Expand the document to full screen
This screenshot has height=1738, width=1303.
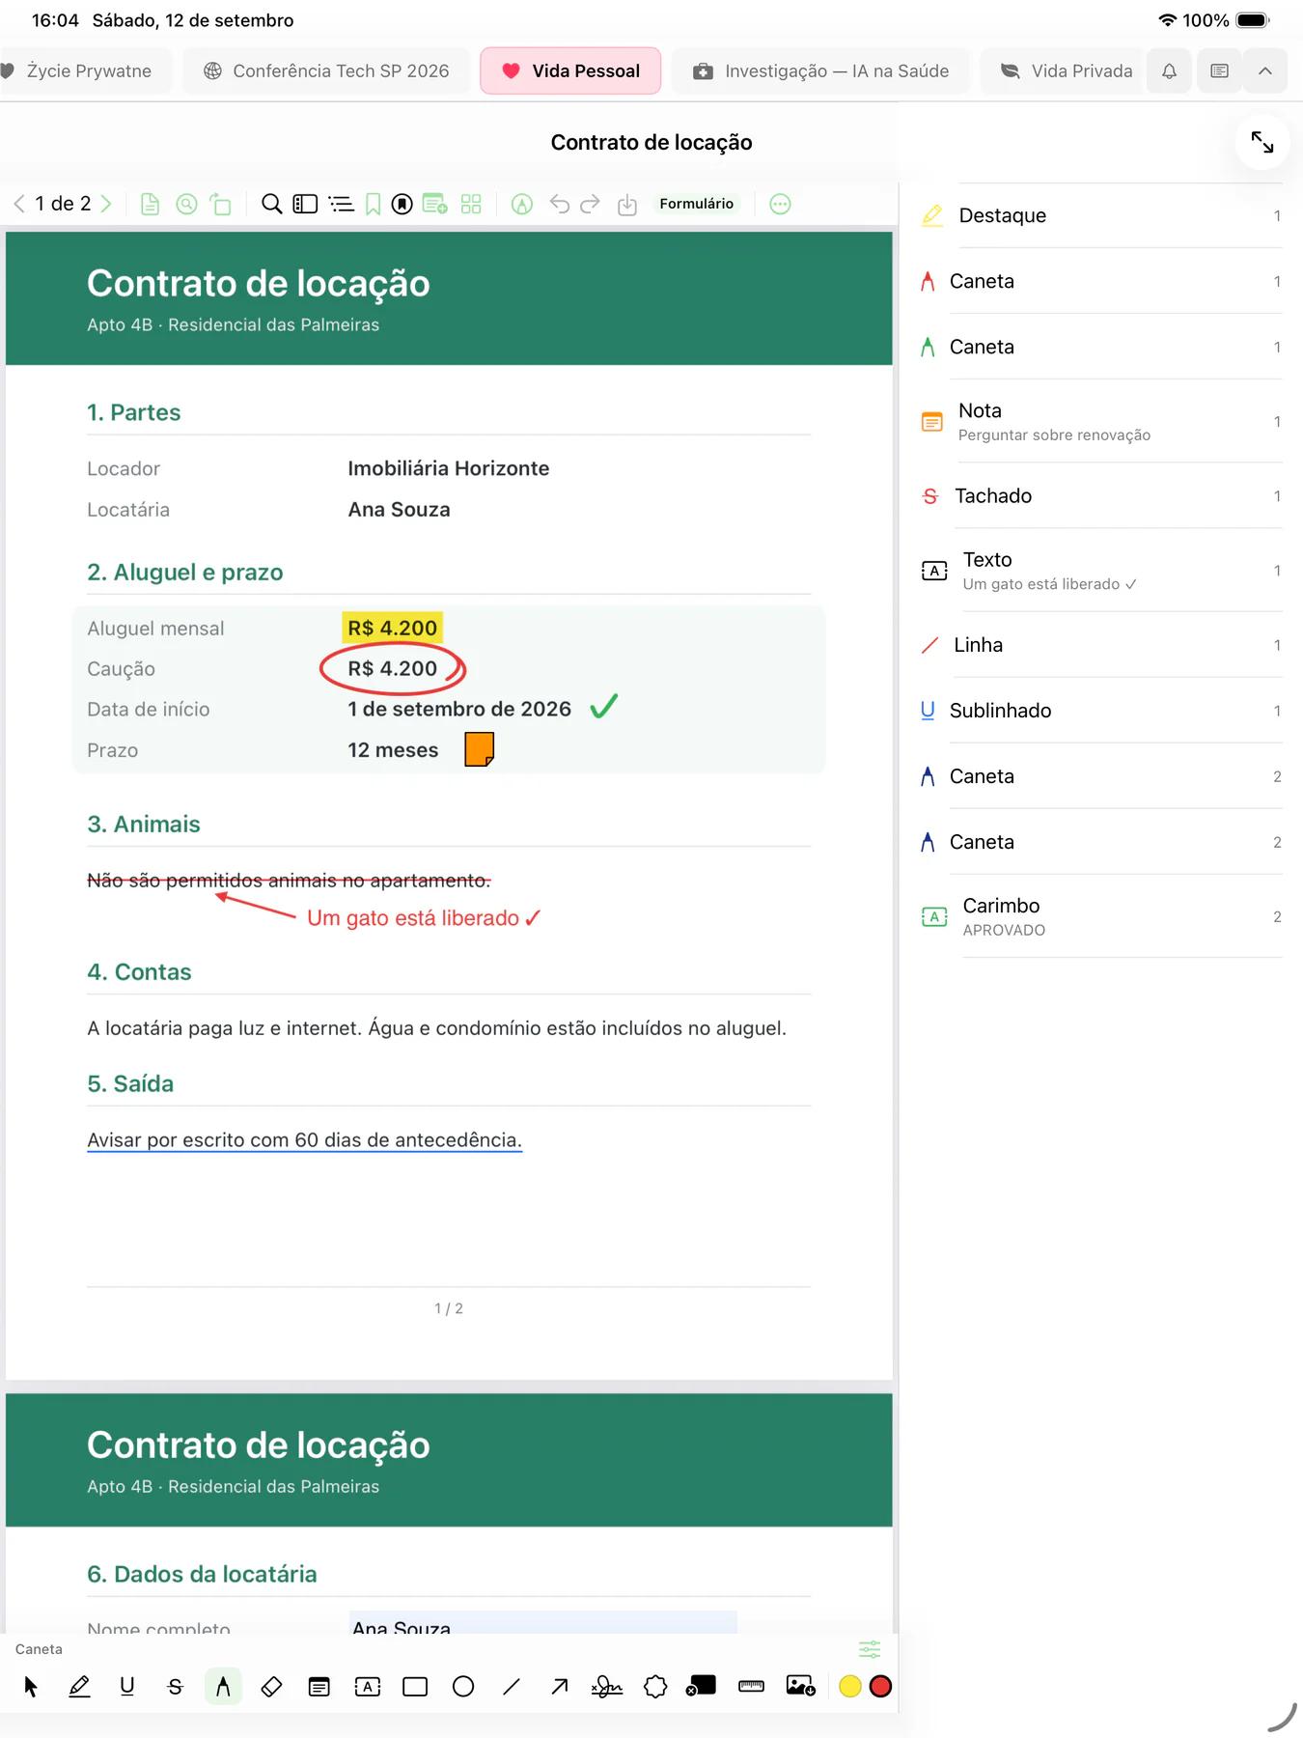(1262, 142)
